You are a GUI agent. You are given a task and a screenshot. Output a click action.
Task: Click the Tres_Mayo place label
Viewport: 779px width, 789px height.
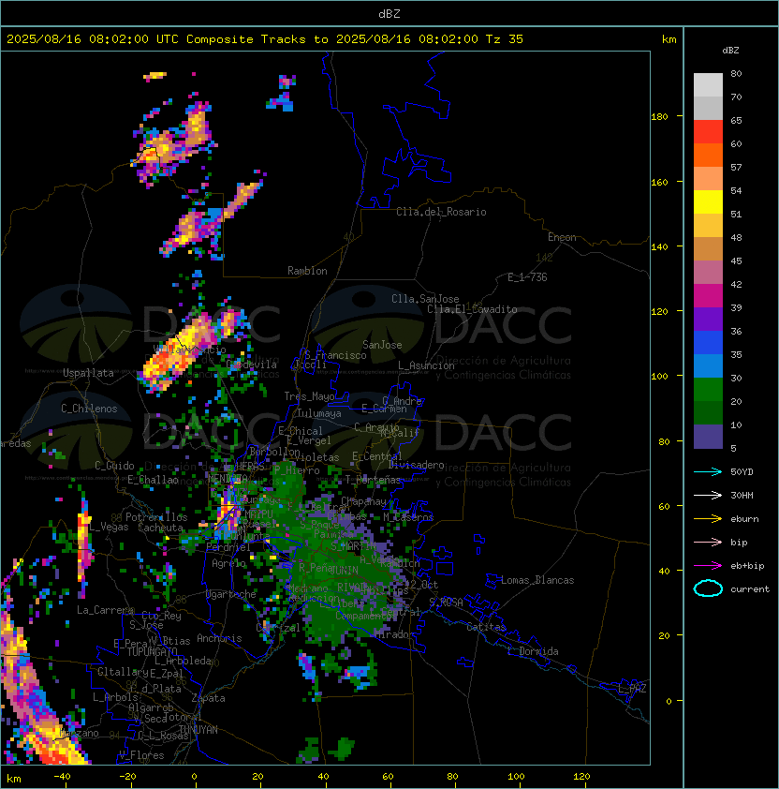(309, 396)
